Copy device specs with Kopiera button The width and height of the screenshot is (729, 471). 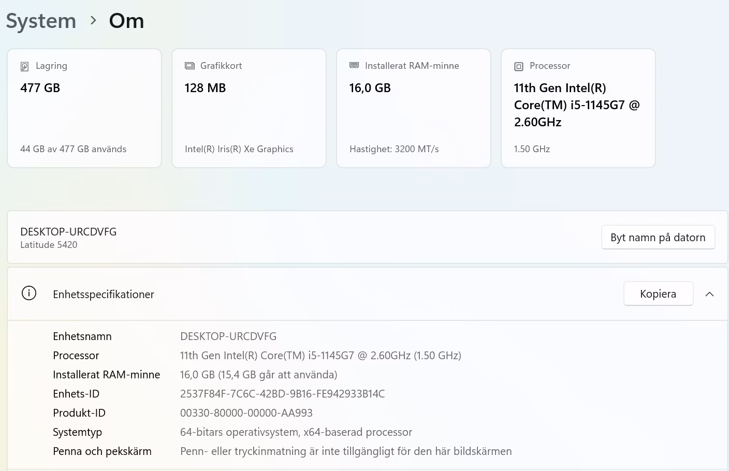coord(658,294)
